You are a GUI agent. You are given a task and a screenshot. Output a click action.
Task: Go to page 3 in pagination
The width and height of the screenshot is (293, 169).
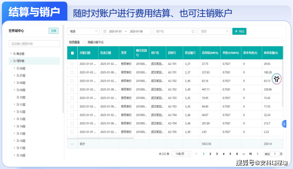(x=217, y=154)
